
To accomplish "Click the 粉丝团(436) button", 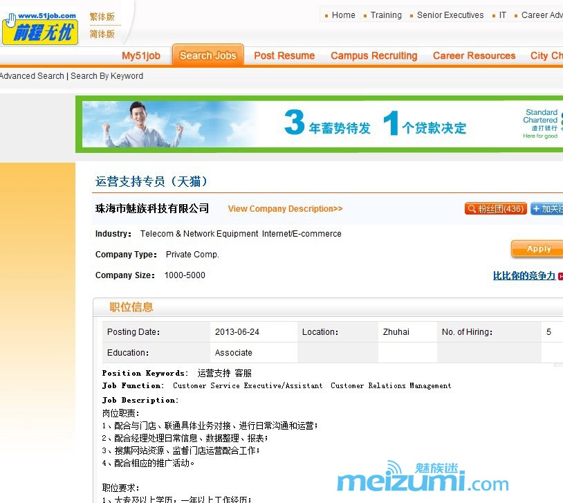I will [495, 208].
